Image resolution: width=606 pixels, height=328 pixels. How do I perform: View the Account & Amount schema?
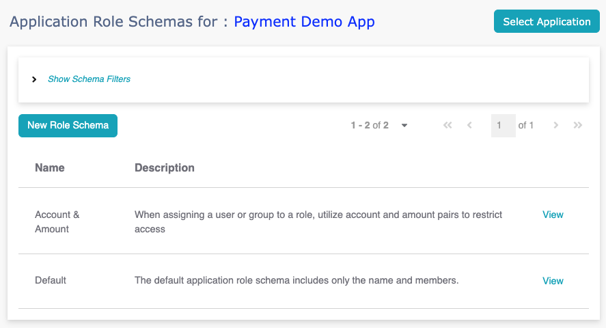553,215
